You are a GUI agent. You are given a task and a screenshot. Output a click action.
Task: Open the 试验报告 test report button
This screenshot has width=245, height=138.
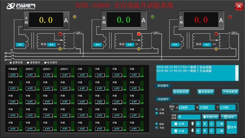pos(206,92)
